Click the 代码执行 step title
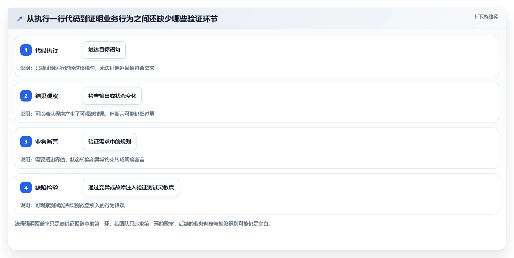The height and width of the screenshot is (258, 514). [x=47, y=50]
